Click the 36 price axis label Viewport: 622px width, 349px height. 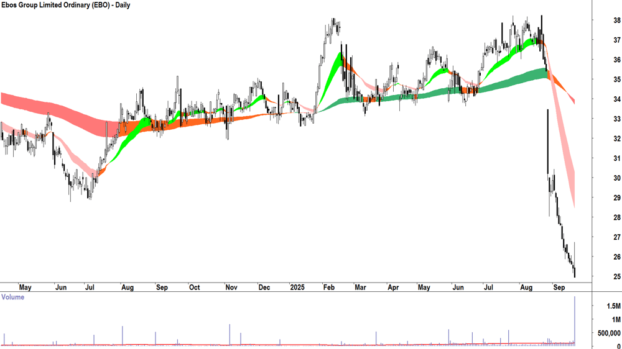617,60
